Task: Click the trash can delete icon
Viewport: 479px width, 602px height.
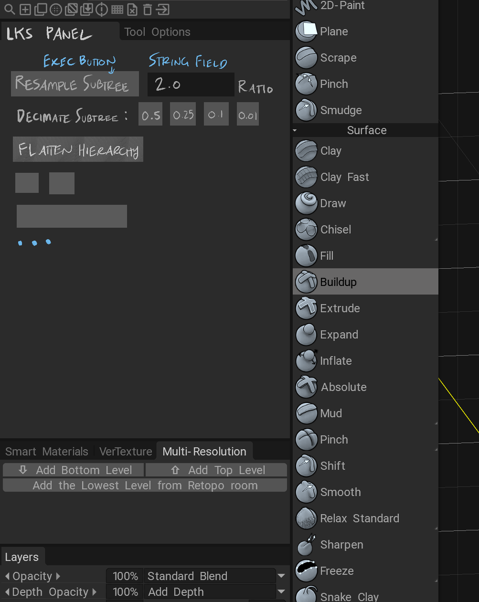Action: 148,10
